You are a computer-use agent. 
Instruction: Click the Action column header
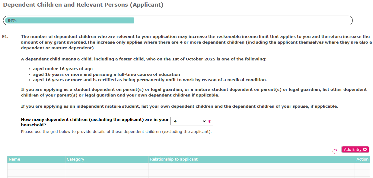362,159
